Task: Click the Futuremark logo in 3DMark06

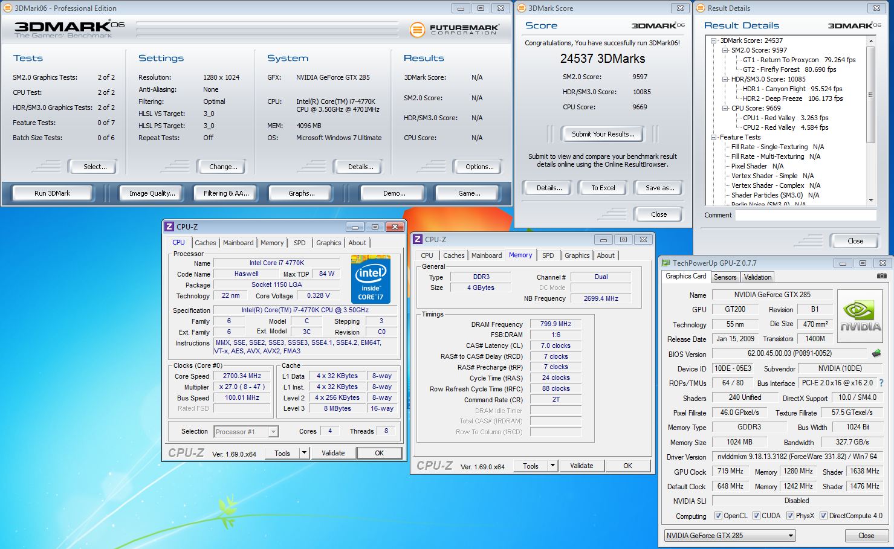Action: click(x=455, y=29)
